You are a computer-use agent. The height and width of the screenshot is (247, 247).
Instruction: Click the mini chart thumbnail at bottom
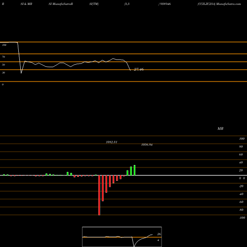pos(122,237)
